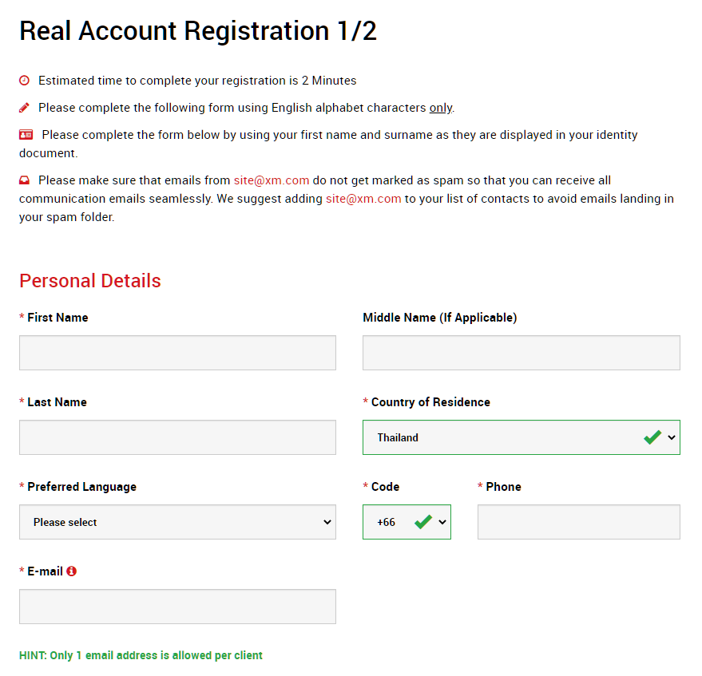
Task: Click the red pencil icon near English alphabet note
Action: tap(24, 108)
